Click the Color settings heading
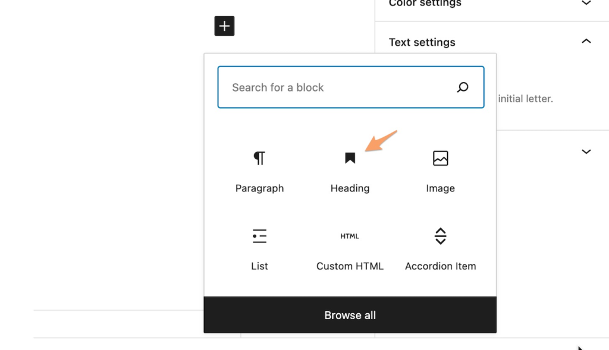Image resolution: width=609 pixels, height=350 pixels. (425, 4)
